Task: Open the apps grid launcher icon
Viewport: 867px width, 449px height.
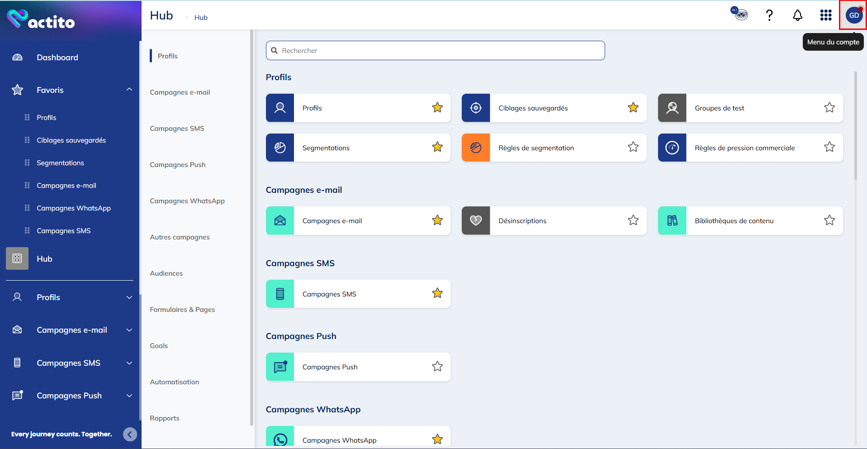Action: tap(825, 15)
